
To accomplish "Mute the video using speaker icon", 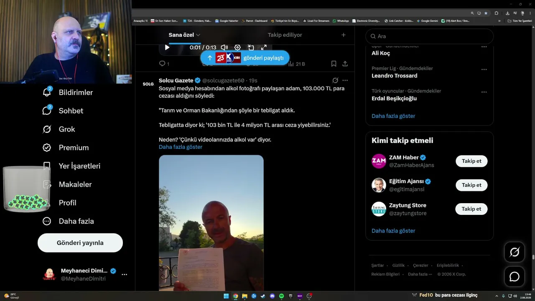I will pyautogui.click(x=224, y=48).
